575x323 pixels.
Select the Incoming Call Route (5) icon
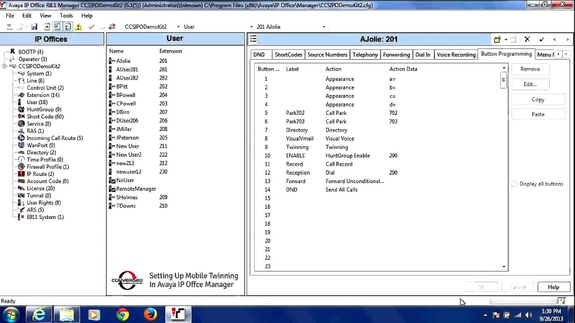point(21,138)
